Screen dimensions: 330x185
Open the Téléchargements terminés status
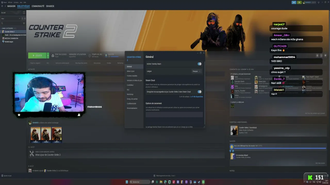(x=164, y=176)
